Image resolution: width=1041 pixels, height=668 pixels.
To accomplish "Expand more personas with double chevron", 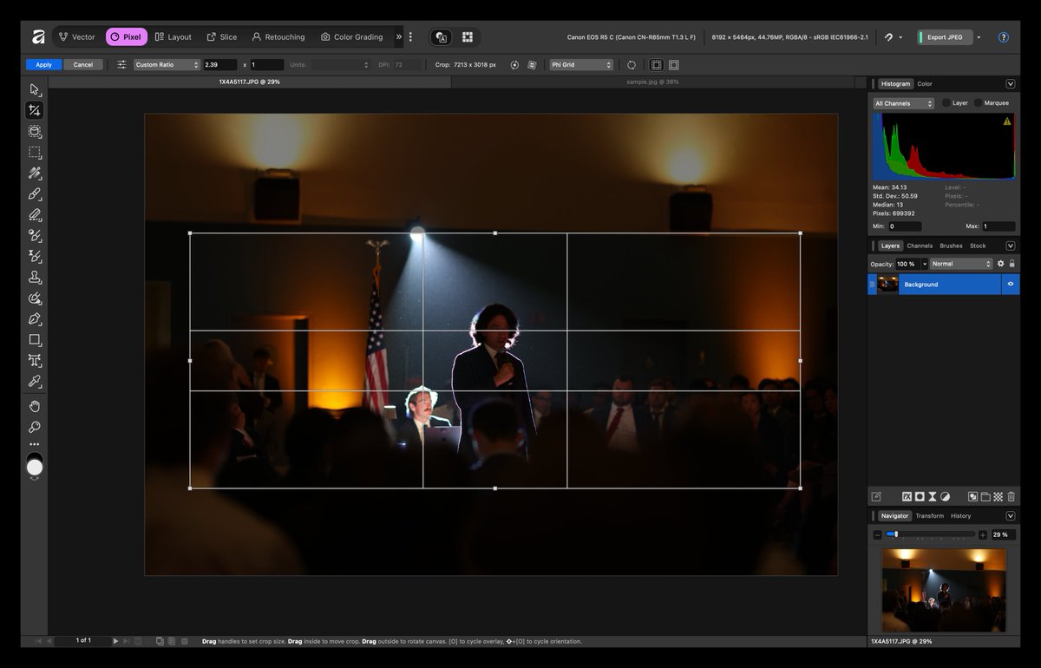I will pyautogui.click(x=398, y=37).
